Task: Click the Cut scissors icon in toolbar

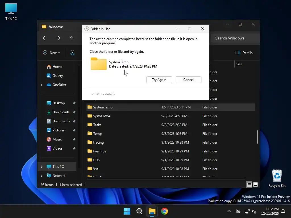Action: (x=72, y=53)
